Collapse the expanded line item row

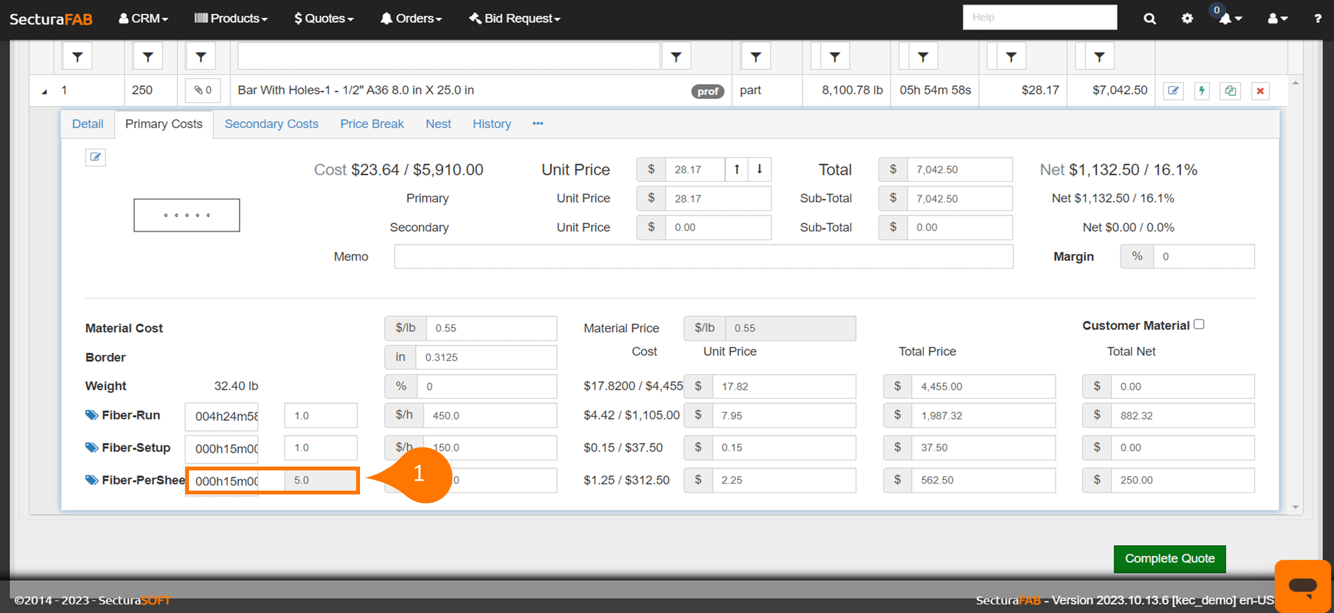[45, 91]
